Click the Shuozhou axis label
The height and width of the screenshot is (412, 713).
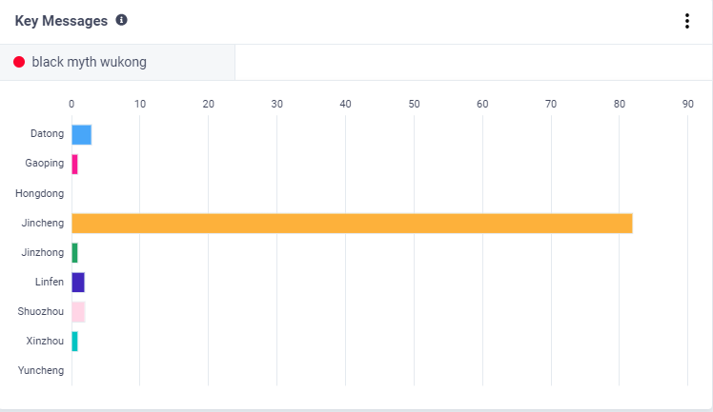click(x=41, y=311)
